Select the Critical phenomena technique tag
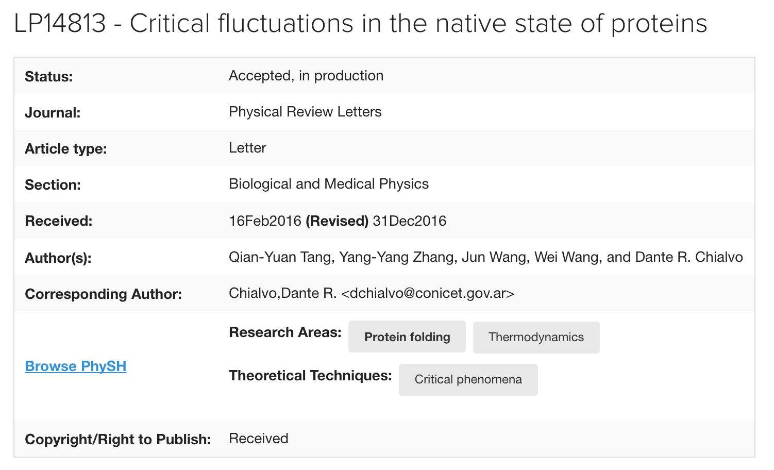Viewport: 774px width, 470px height. pyautogui.click(x=468, y=380)
